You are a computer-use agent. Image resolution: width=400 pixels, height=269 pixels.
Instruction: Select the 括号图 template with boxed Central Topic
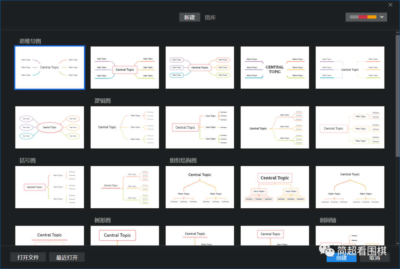[x=50, y=187]
